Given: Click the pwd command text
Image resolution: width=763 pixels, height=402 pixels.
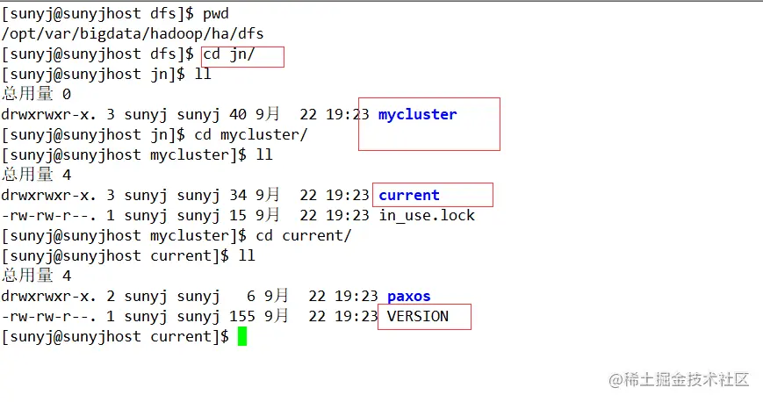Looking at the screenshot, I should 216,14.
